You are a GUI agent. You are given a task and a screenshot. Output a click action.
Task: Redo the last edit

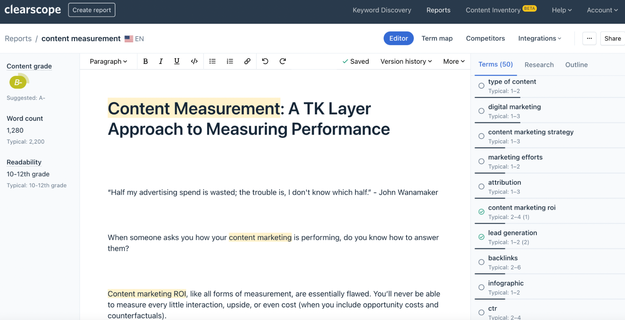pyautogui.click(x=282, y=61)
